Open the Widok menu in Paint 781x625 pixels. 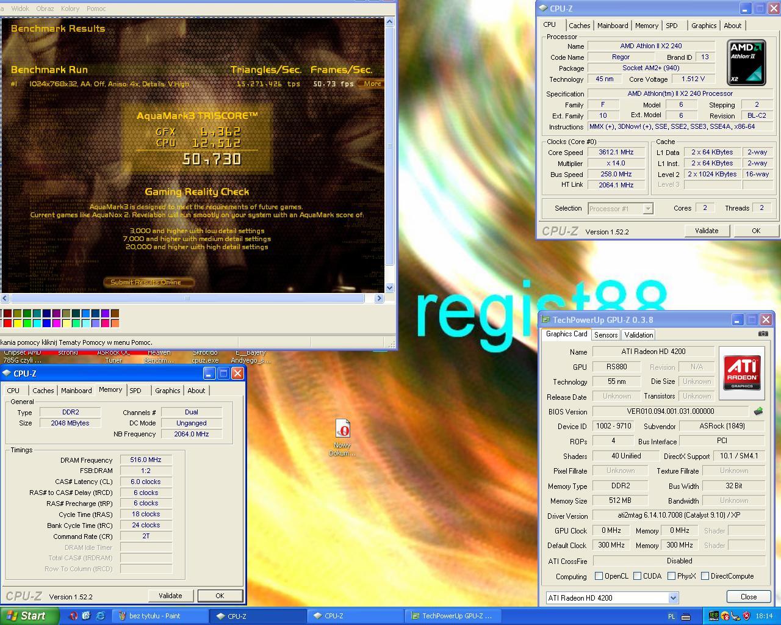[20, 9]
